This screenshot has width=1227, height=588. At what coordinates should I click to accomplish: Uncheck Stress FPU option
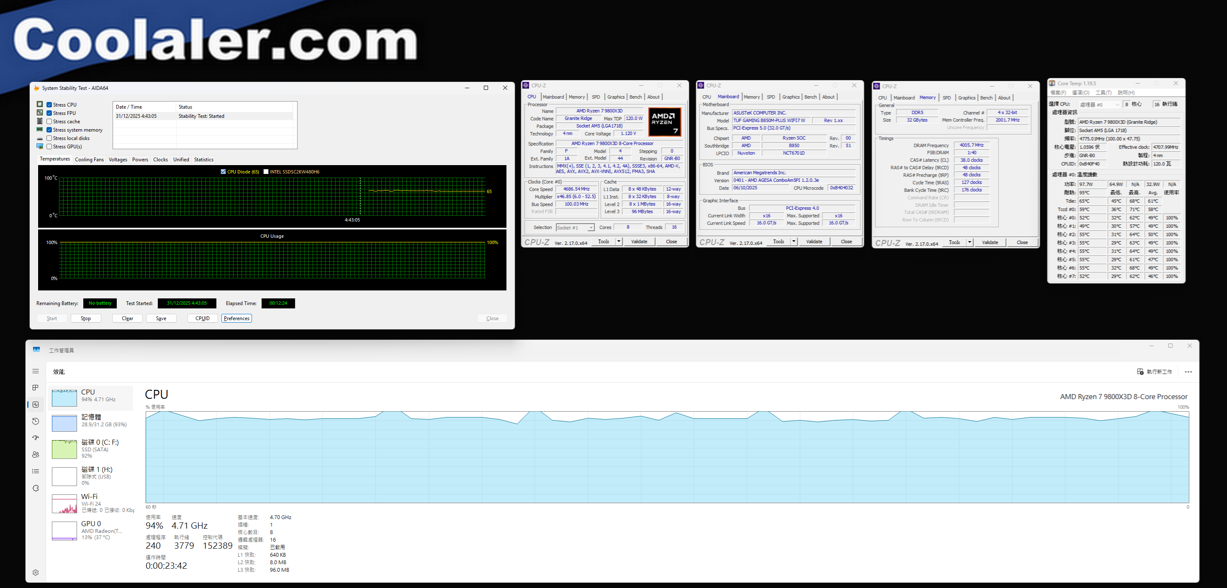coord(49,113)
